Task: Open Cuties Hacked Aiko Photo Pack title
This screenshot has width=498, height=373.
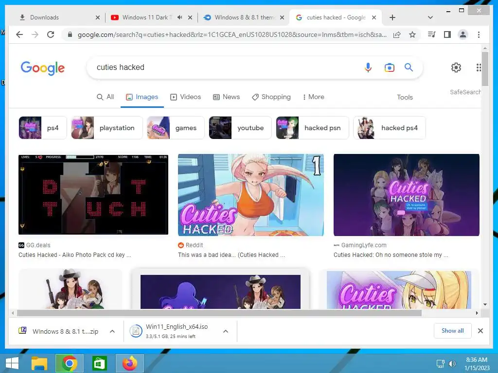Action: pyautogui.click(x=74, y=255)
